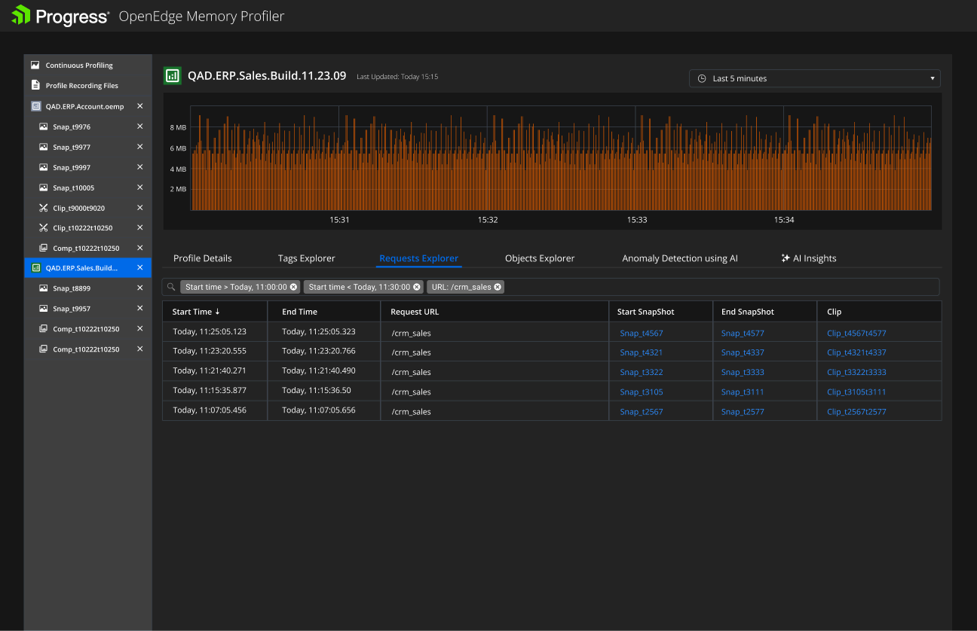
Task: Click the icon beside Snap_t10005
Action: click(x=44, y=187)
